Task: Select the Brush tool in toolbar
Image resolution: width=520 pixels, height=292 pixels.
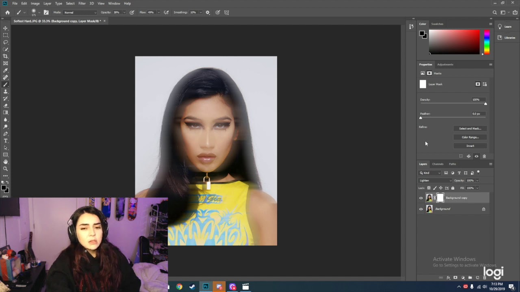Action: [6, 84]
